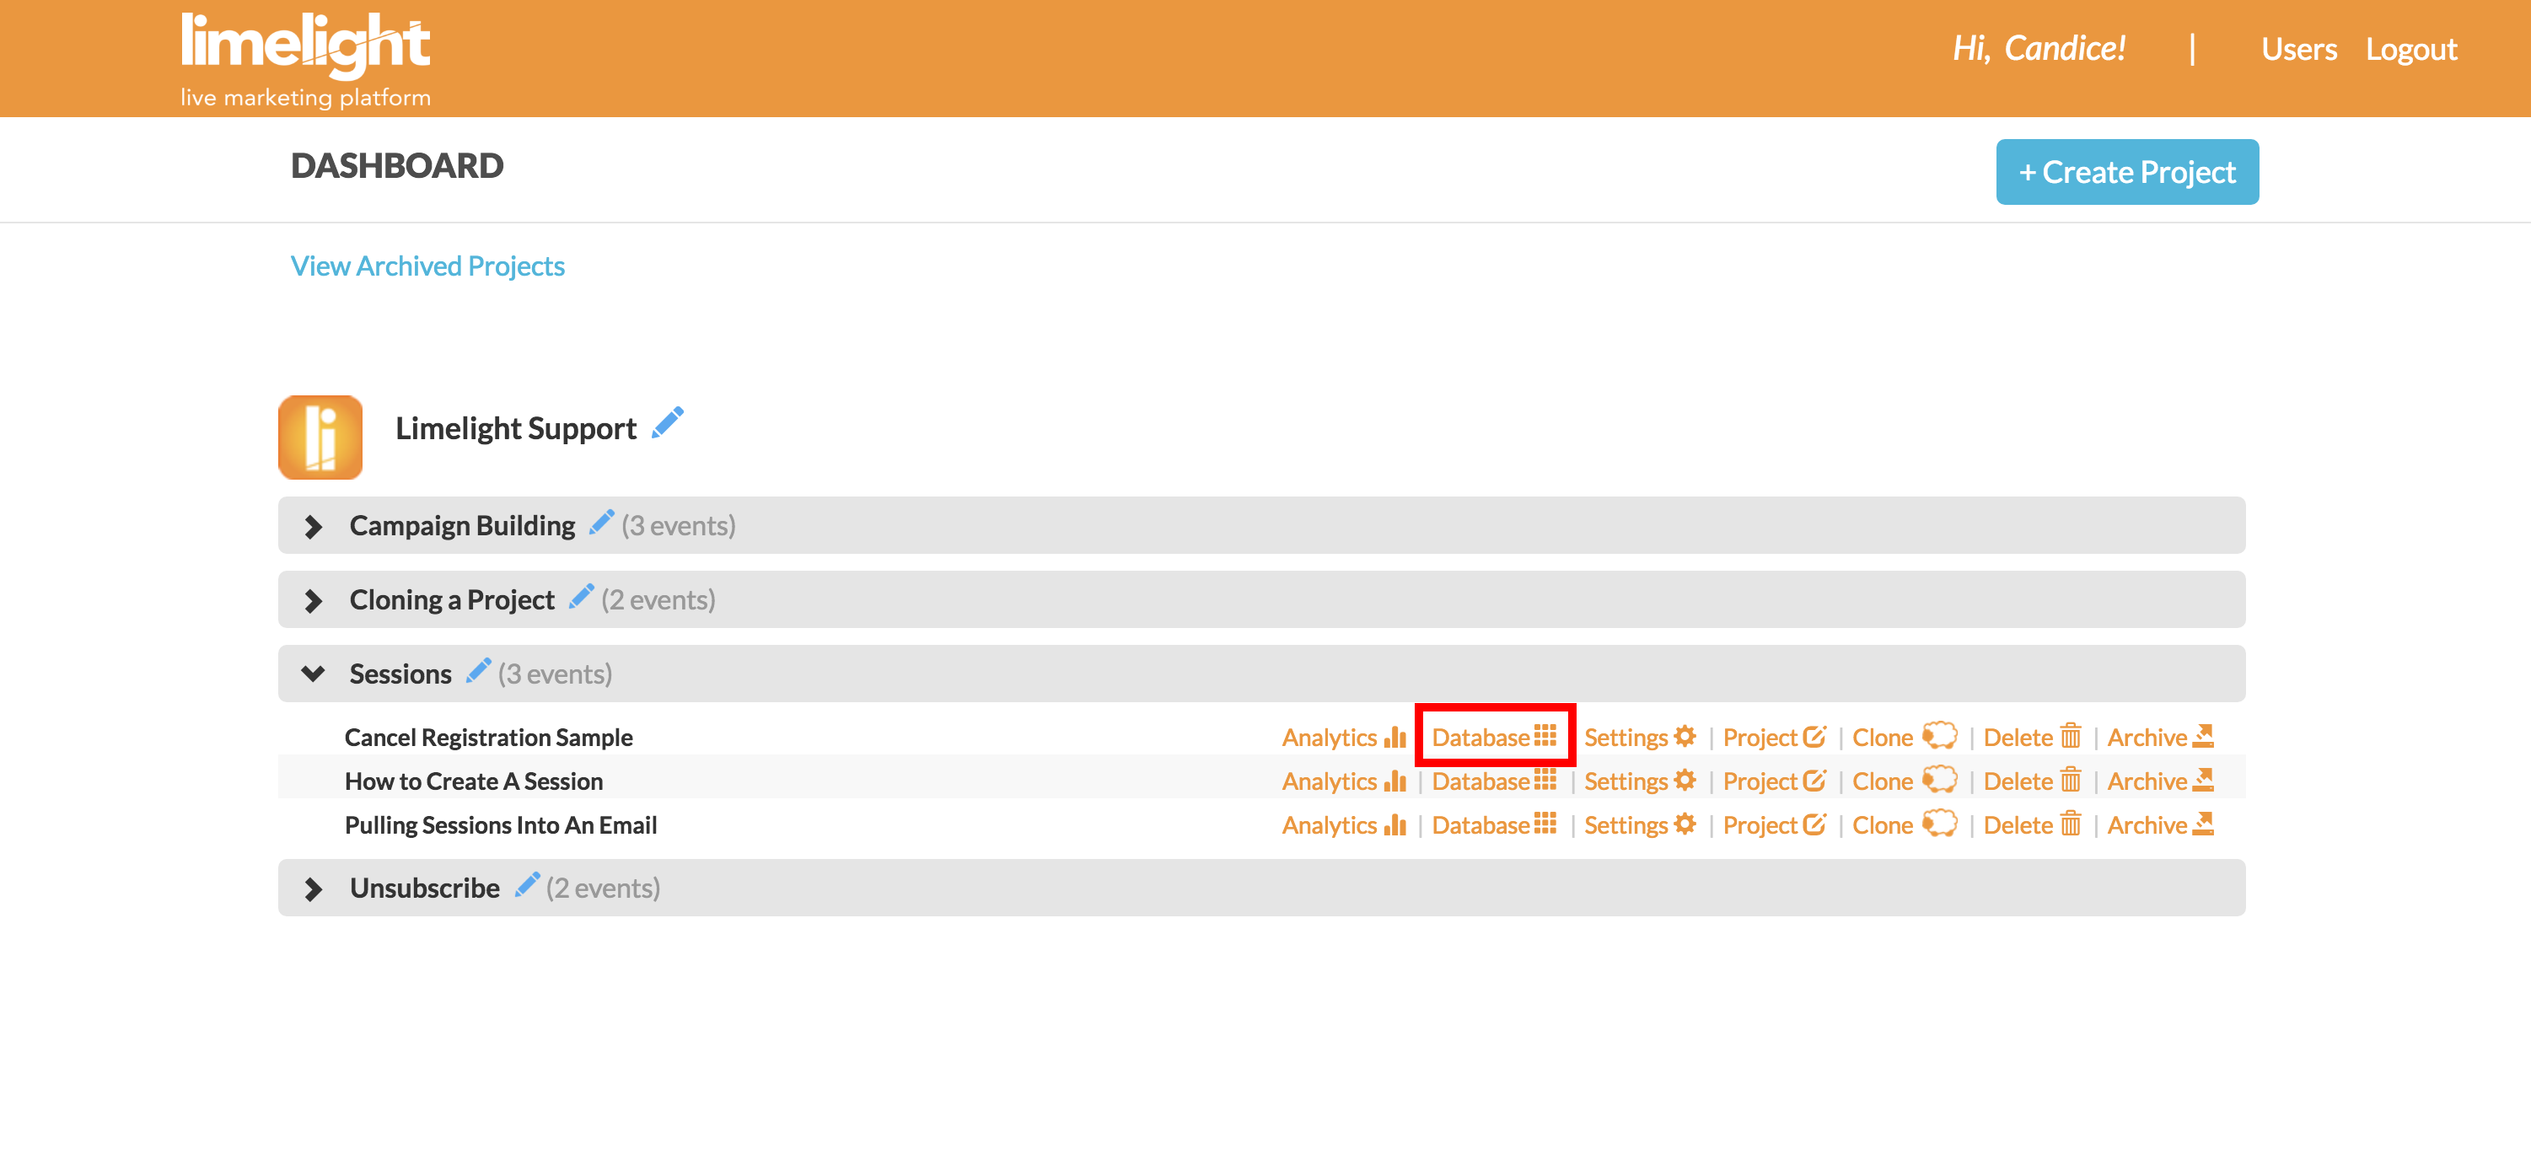Delete the Pulling Sessions Into An Email project

point(2032,825)
